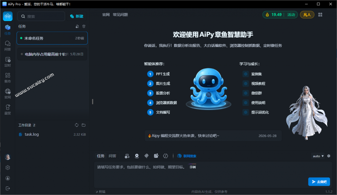Open the working directory folder icon
337x195 pixels.
click(84, 125)
